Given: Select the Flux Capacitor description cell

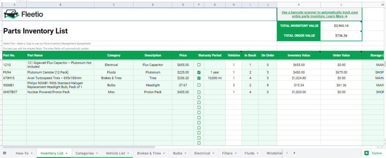Looking at the screenshot, I should point(153,65).
